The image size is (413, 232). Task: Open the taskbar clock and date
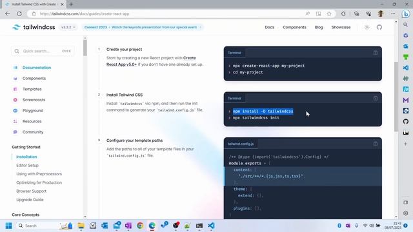(393, 226)
